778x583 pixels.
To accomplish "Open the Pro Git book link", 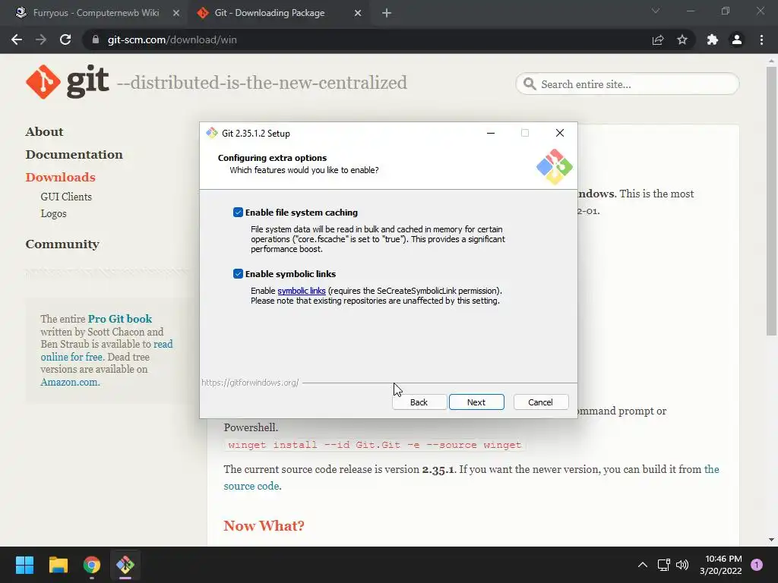I will coord(119,319).
